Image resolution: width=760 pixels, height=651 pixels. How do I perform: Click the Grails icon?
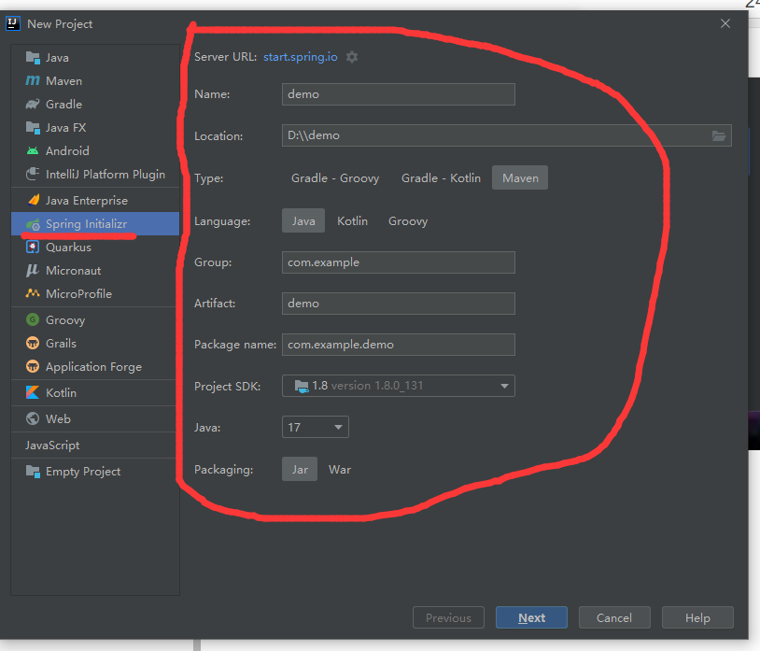[33, 343]
